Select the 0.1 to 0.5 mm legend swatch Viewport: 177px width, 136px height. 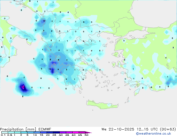(5, 132)
